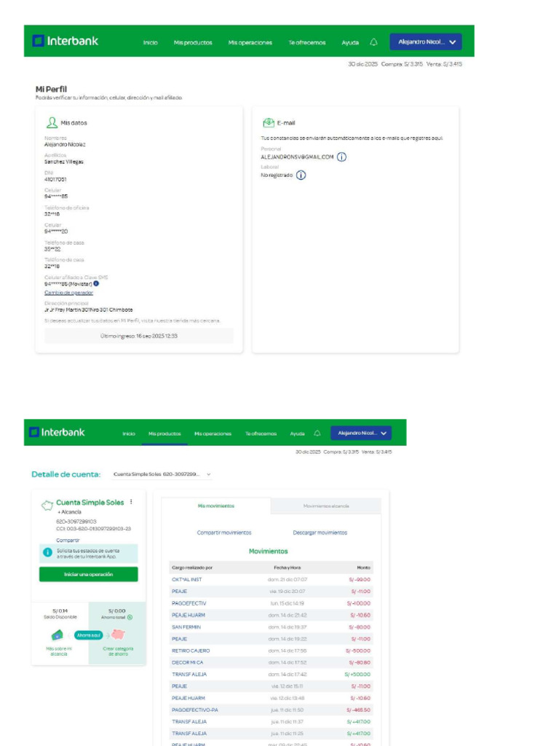
Task: Click the S/ -500.00 amount
Action: (x=358, y=651)
